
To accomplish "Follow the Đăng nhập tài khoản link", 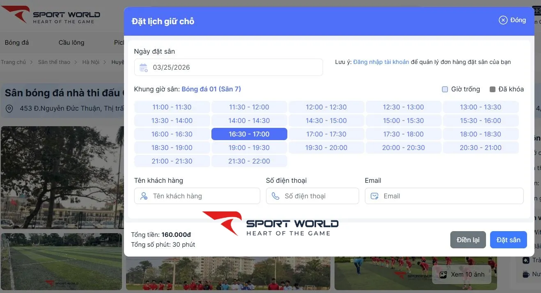I will [x=381, y=62].
